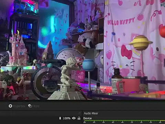Open the source Filters button
165x124 pixels.
click(x=34, y=106)
